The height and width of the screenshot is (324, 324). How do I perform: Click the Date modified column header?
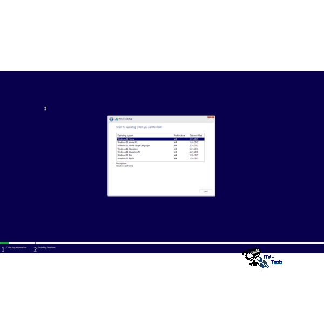tap(197, 136)
